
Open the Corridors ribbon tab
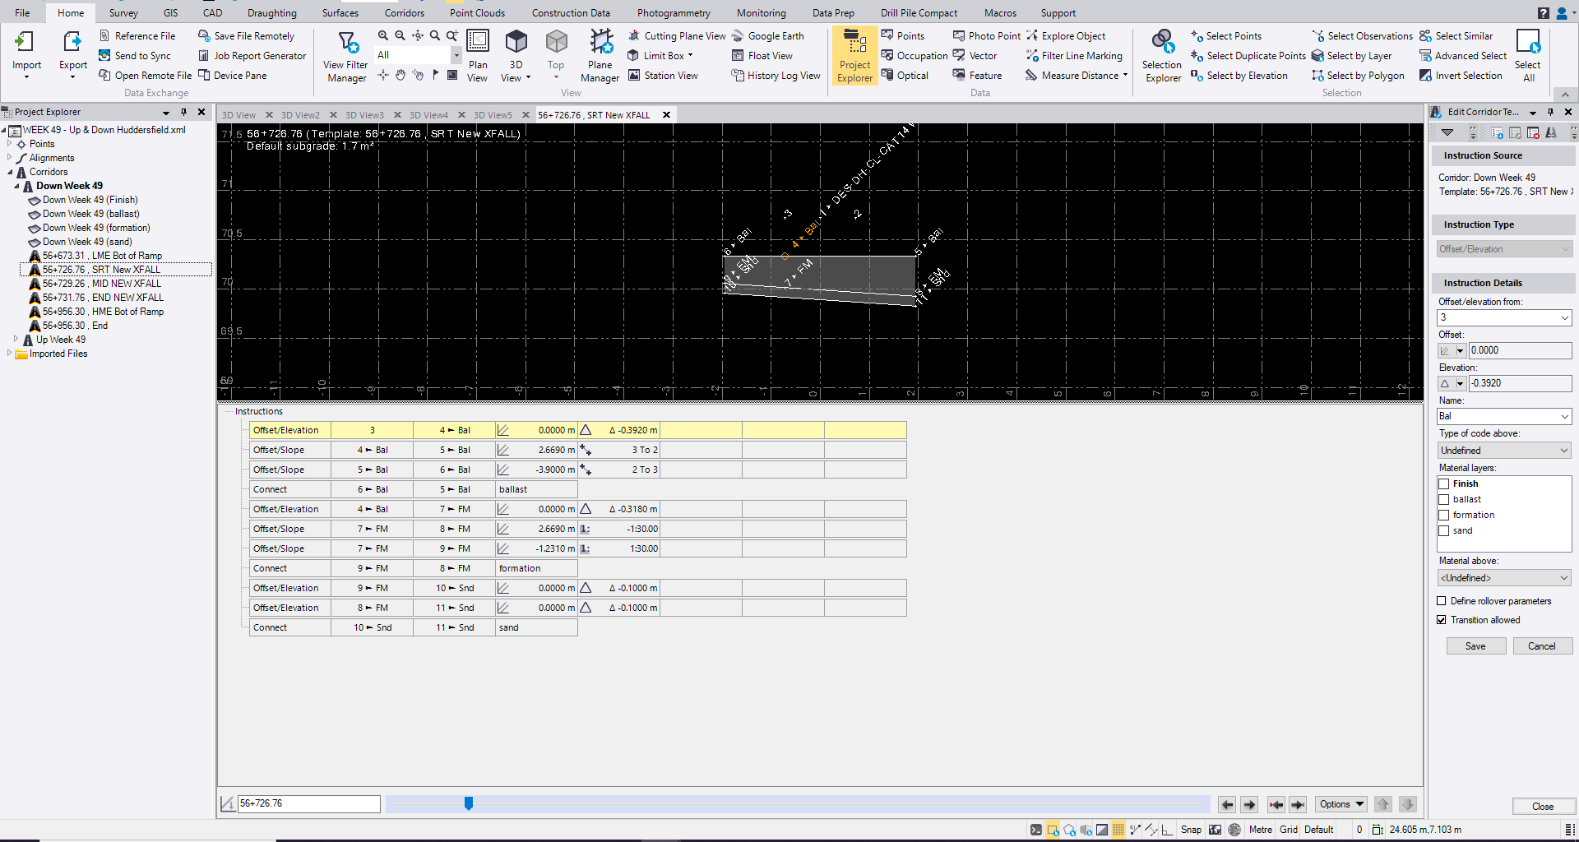tap(404, 12)
